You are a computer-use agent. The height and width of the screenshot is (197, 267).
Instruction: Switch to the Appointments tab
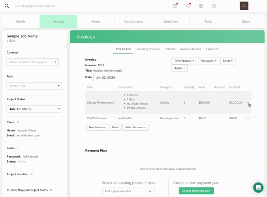click(133, 21)
